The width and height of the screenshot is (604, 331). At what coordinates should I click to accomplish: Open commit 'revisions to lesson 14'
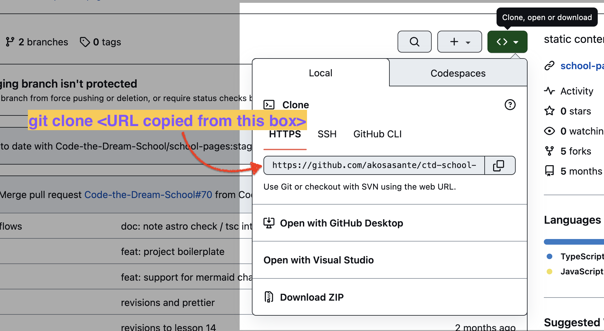168,327
